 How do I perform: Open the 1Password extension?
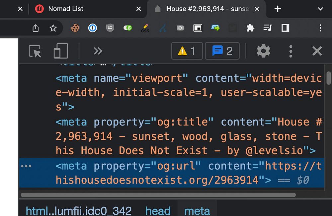click(x=93, y=28)
